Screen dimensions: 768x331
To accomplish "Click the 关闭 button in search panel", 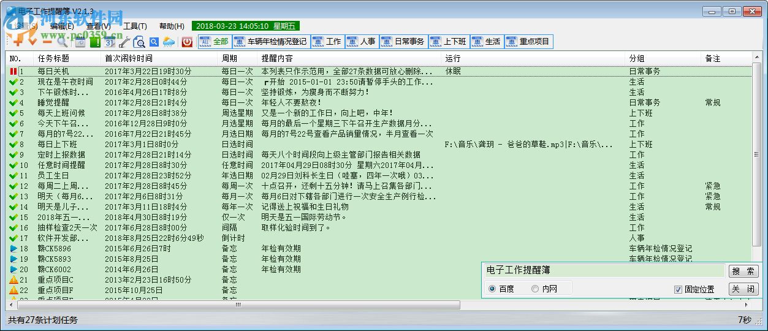I will [x=743, y=289].
